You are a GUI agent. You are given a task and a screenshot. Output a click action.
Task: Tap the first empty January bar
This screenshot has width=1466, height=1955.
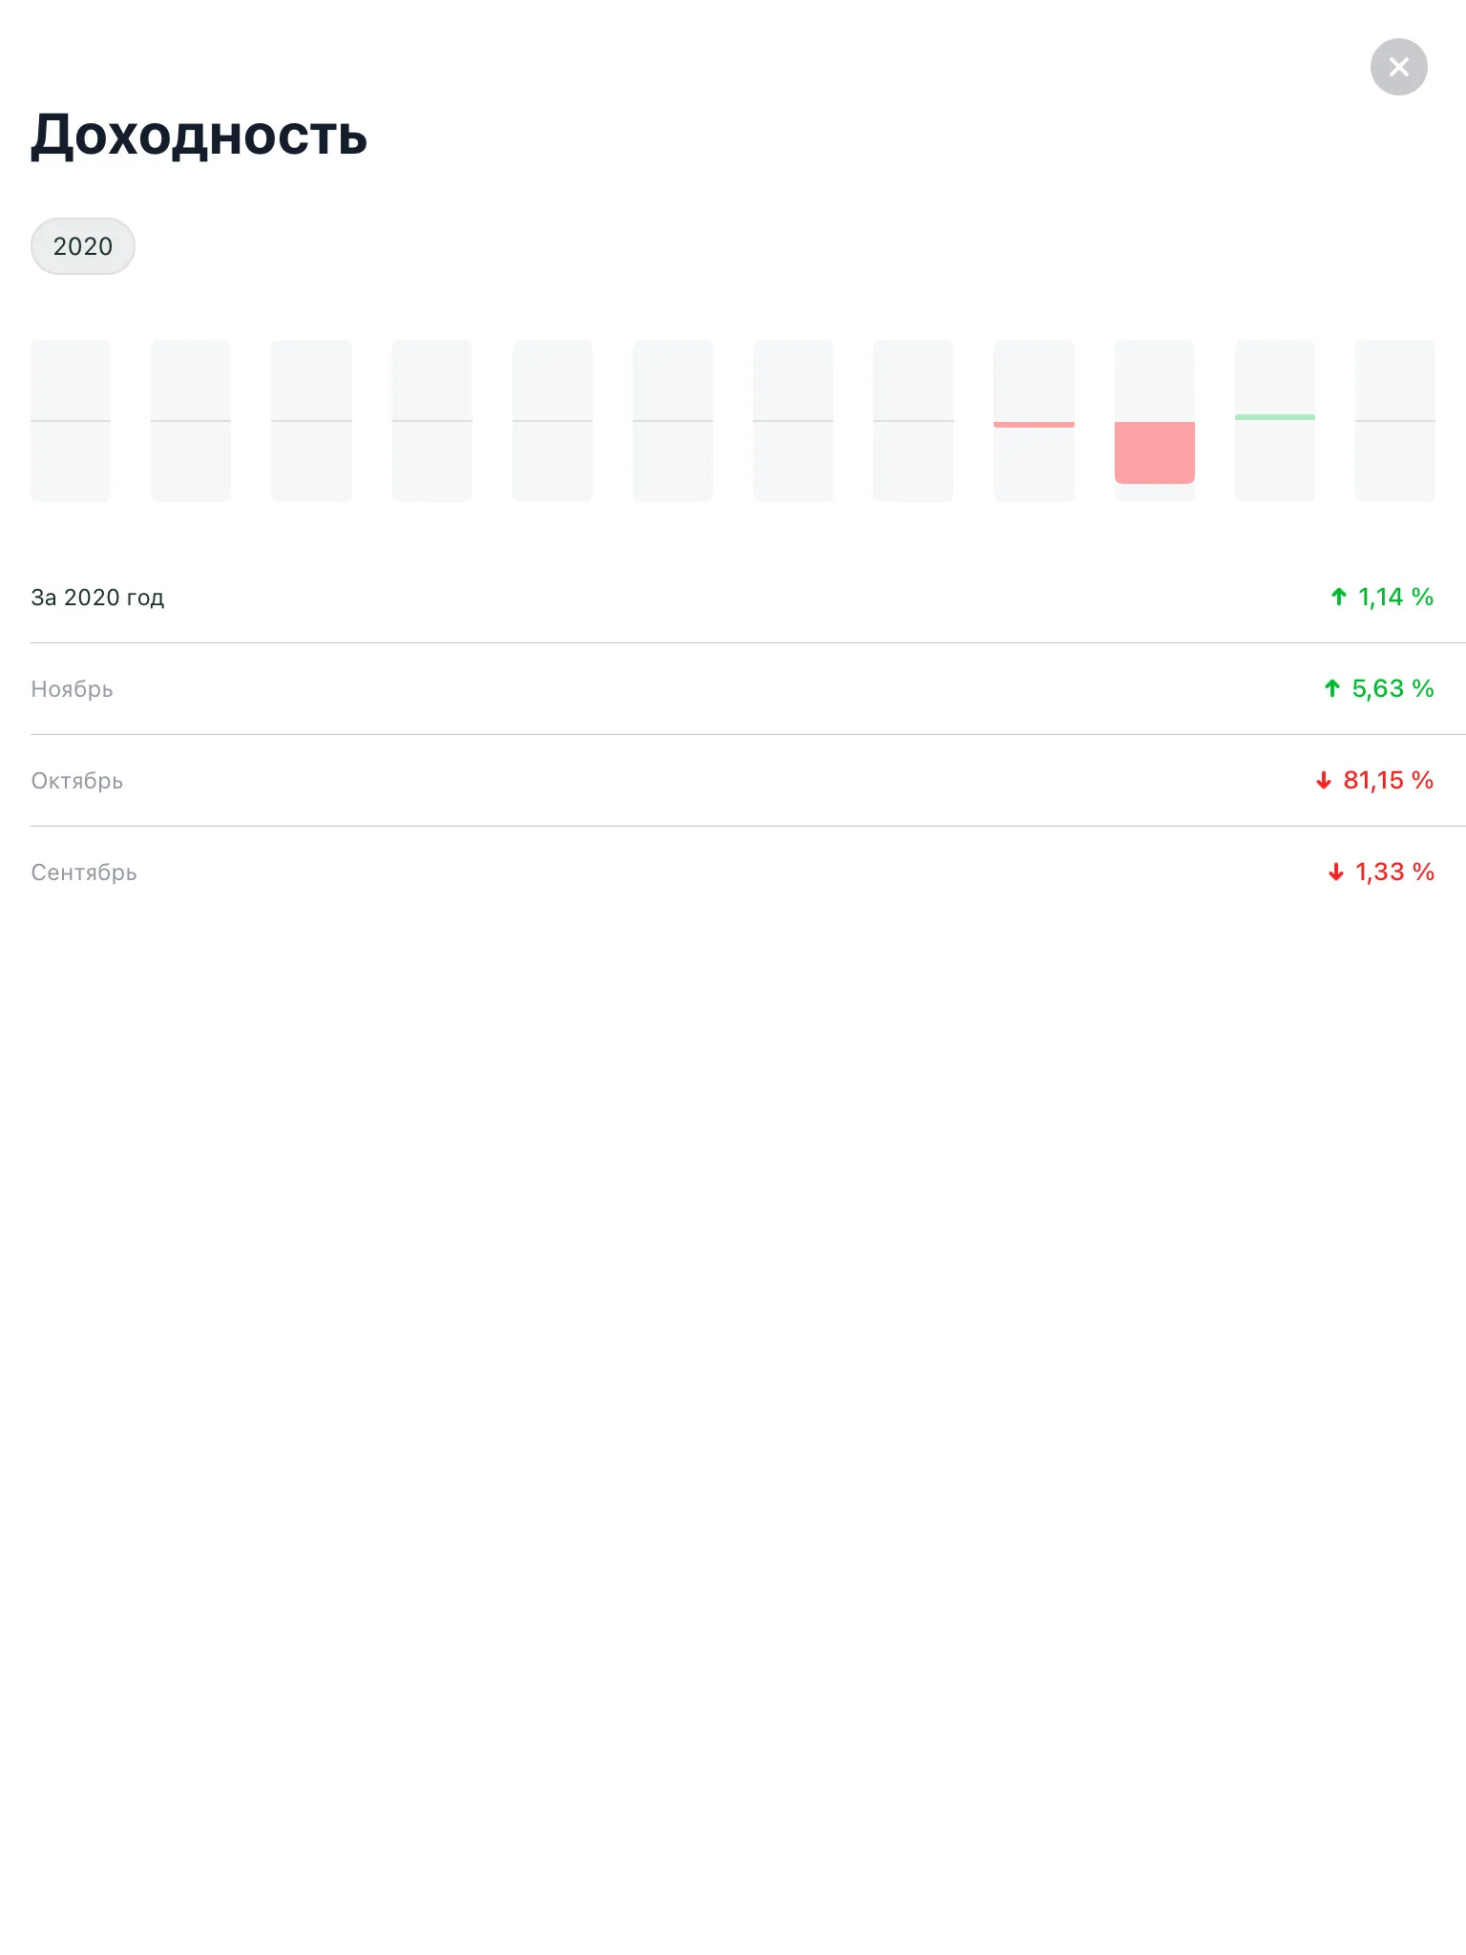point(71,421)
